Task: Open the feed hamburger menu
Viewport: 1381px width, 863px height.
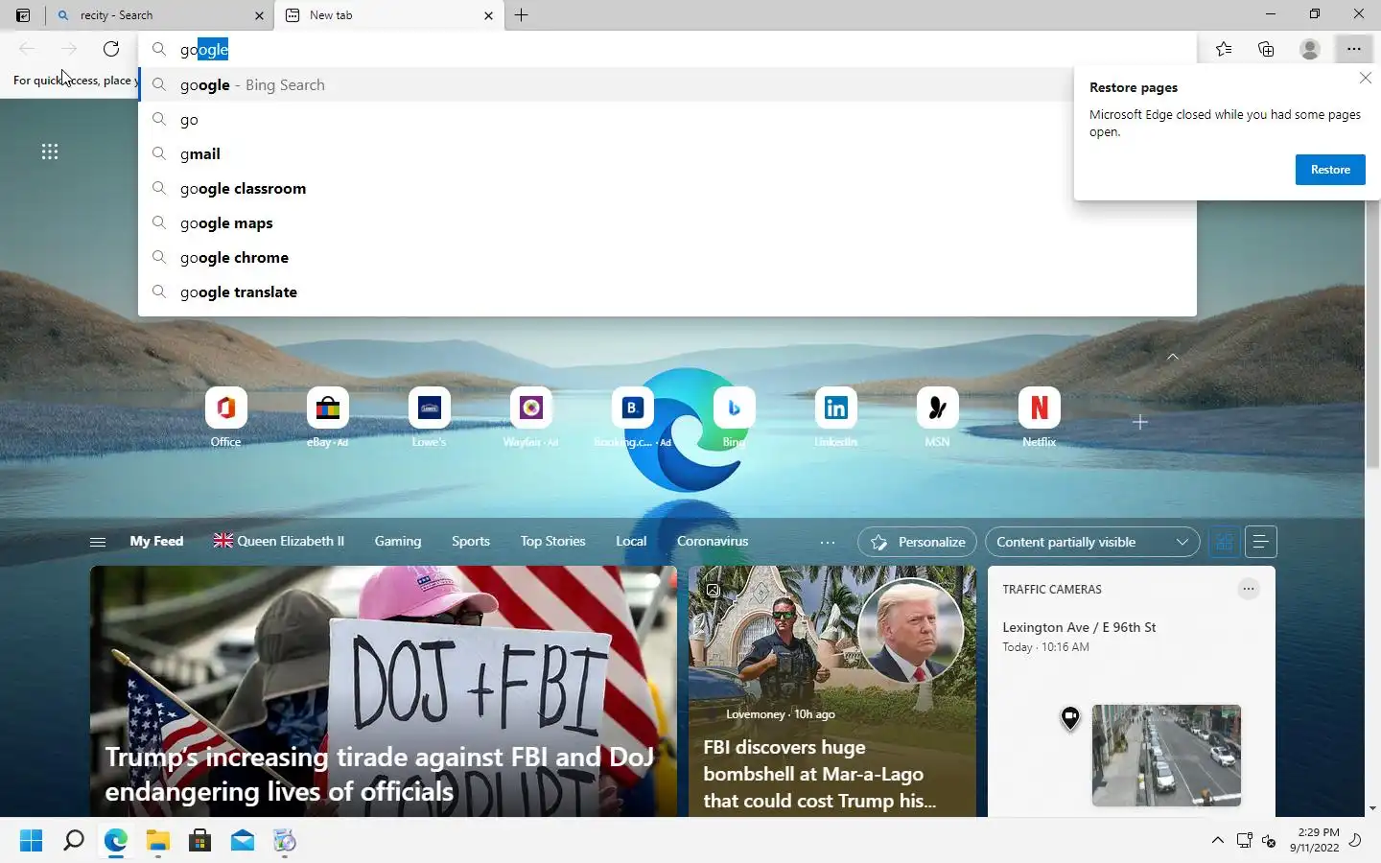Action: point(97,542)
